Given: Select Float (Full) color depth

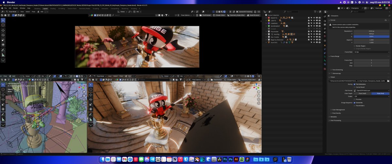Looking at the screenshot, I should (x=381, y=93).
